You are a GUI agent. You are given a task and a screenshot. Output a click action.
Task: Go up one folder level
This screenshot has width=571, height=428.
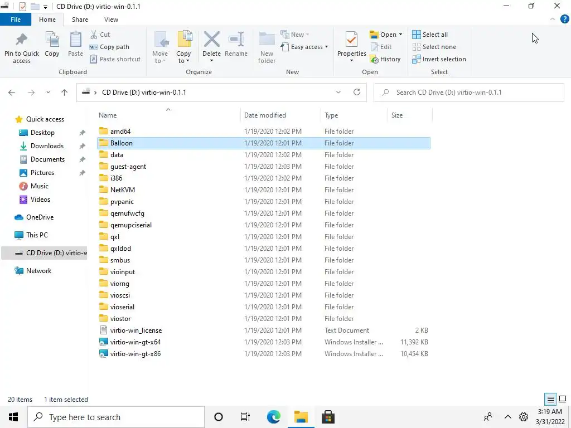point(65,93)
